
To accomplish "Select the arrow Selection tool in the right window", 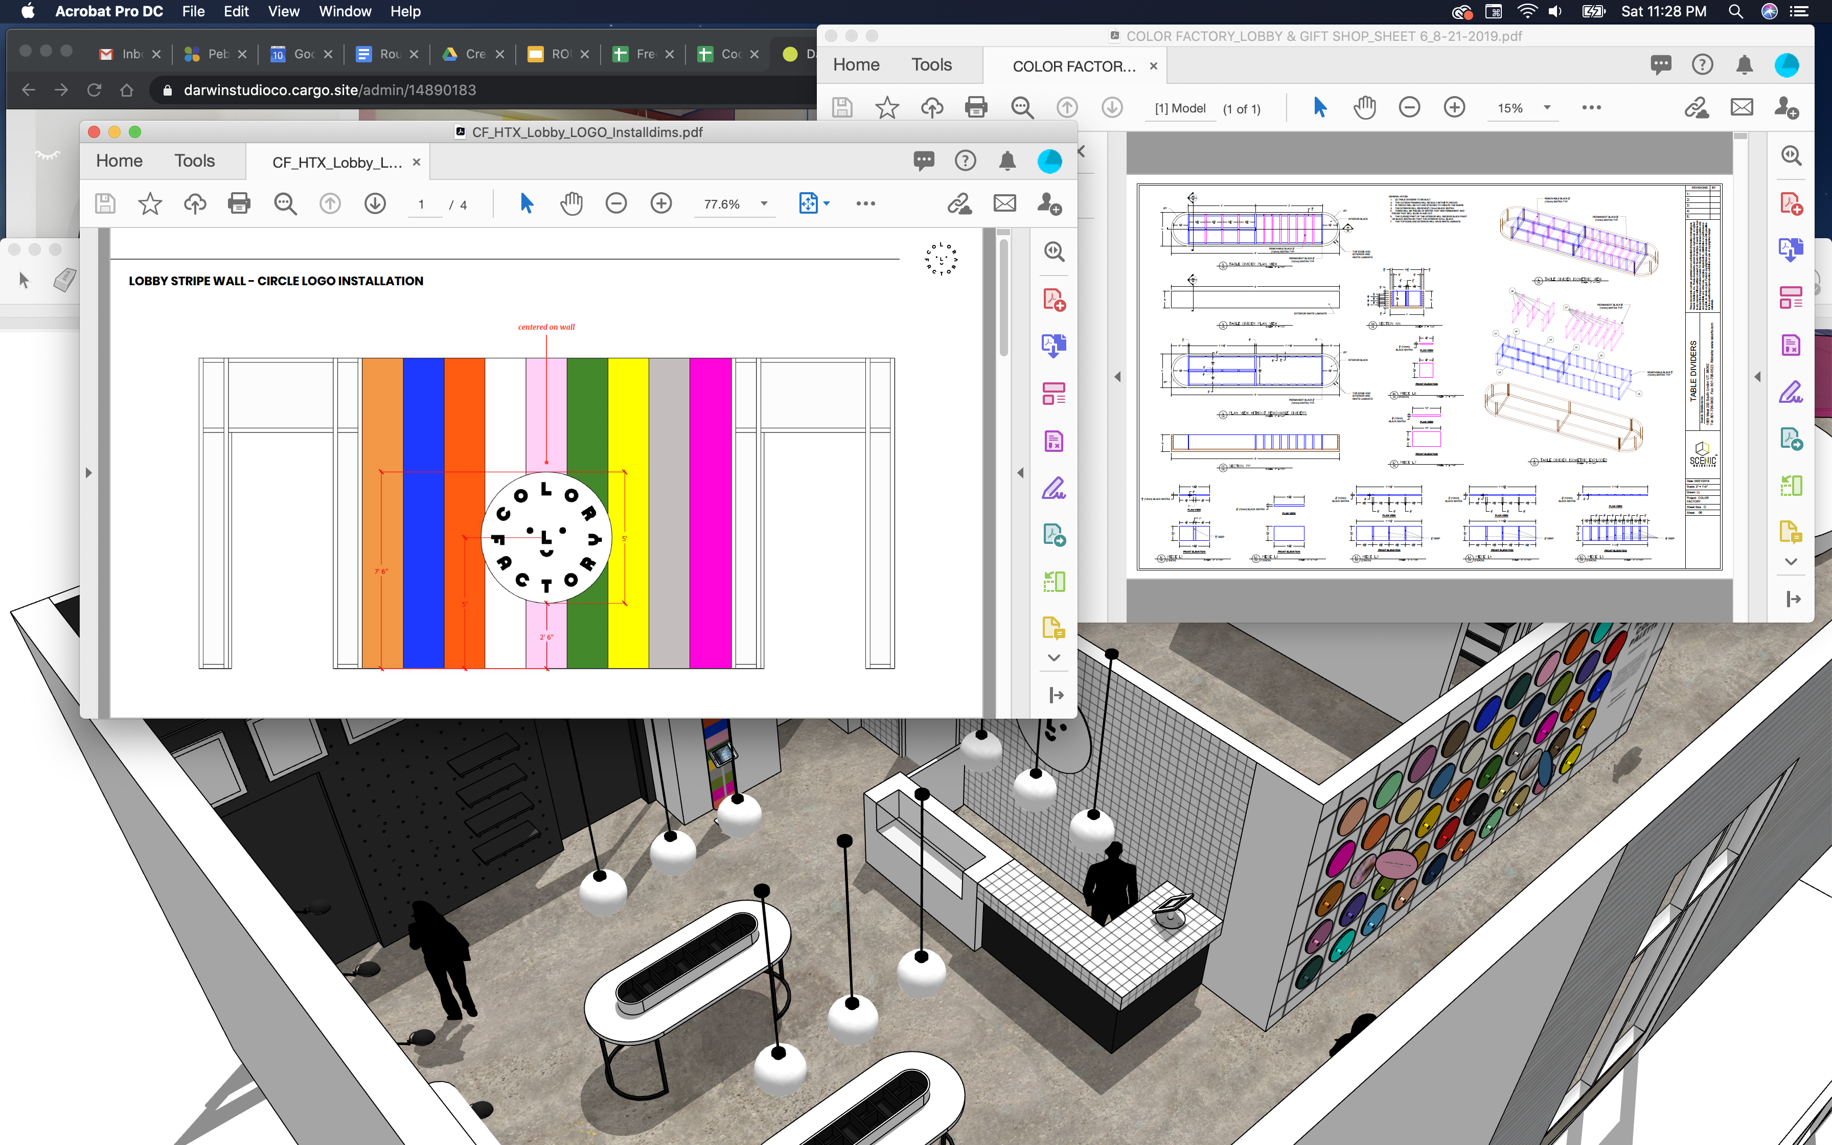I will tap(1319, 107).
